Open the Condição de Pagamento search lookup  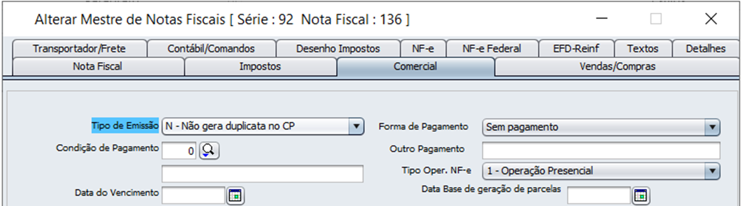coord(210,150)
